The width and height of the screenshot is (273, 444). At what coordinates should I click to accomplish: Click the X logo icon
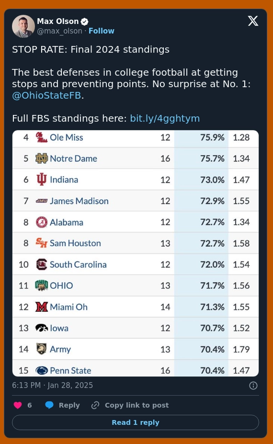coord(253,21)
